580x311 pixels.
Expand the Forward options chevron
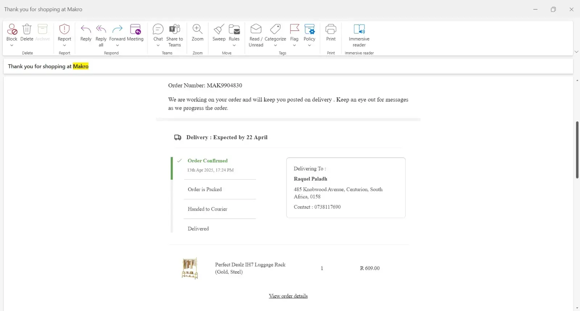pos(117,45)
